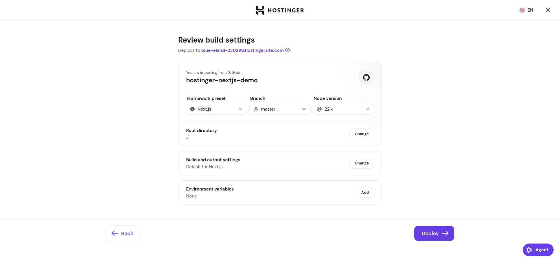Click the hostinger-nextjs-demo repository name
The width and height of the screenshot is (560, 260).
click(x=222, y=80)
